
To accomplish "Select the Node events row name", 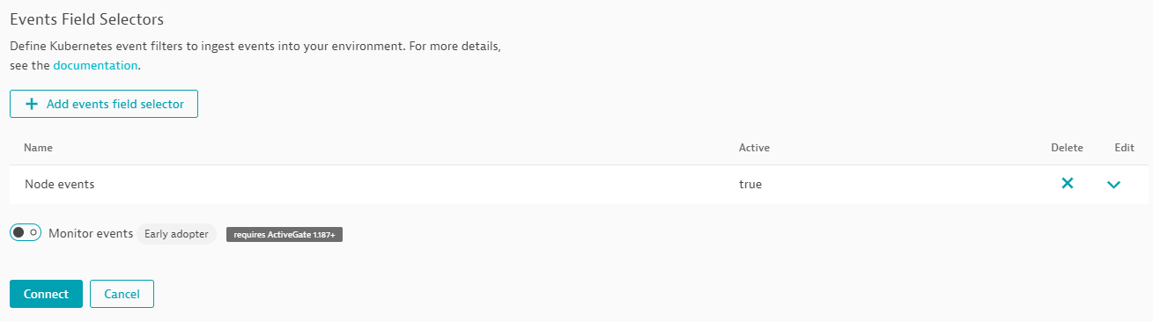I will (59, 185).
